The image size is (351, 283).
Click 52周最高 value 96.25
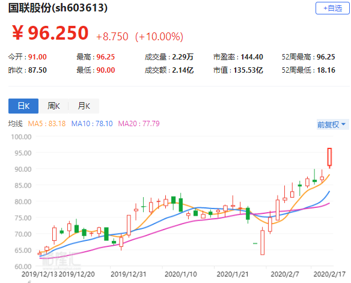tap(326, 57)
